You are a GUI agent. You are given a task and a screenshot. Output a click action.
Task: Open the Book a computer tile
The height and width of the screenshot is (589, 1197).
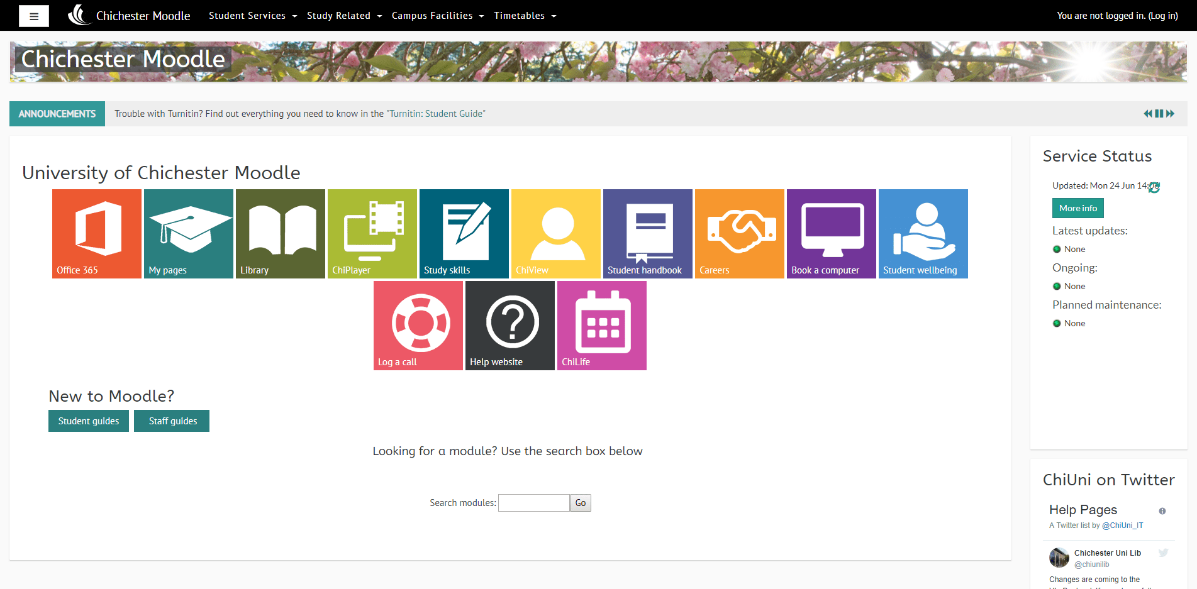click(x=832, y=234)
